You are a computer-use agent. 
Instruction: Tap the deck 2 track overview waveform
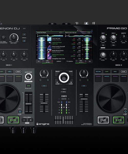[x=78, y=35]
